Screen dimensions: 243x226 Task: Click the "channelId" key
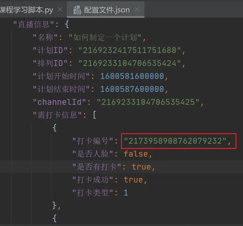[59, 102]
